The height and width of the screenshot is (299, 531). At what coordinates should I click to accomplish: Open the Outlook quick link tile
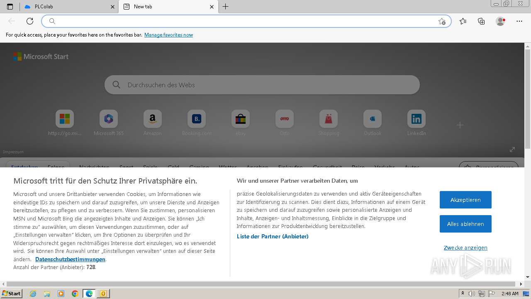click(373, 123)
